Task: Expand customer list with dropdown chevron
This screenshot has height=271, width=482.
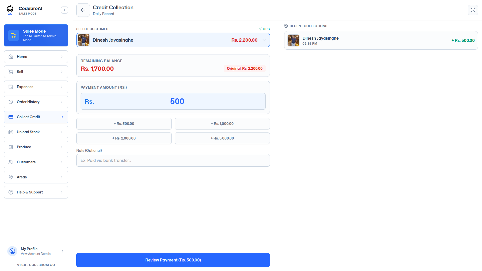Action: 264,40
